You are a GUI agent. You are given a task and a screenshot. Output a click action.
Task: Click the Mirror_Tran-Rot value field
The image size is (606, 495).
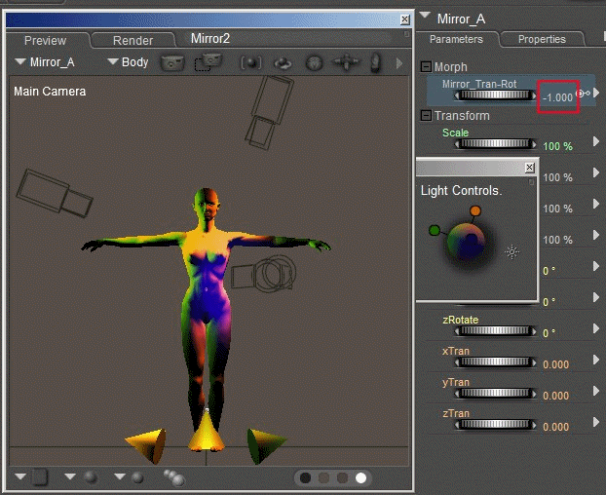[x=557, y=97]
